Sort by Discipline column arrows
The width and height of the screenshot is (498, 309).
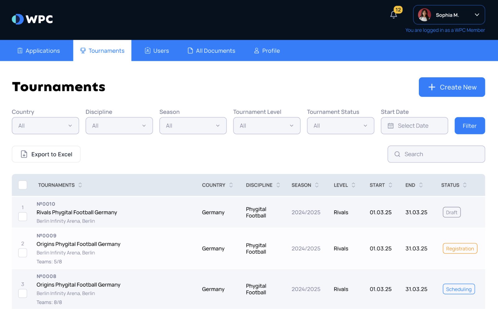pyautogui.click(x=278, y=185)
